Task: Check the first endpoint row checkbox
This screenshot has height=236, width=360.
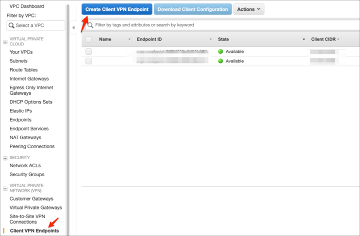Action: point(88,51)
